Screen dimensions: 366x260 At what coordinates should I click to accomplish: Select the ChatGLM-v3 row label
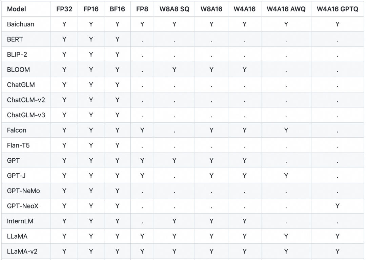tap(26, 115)
